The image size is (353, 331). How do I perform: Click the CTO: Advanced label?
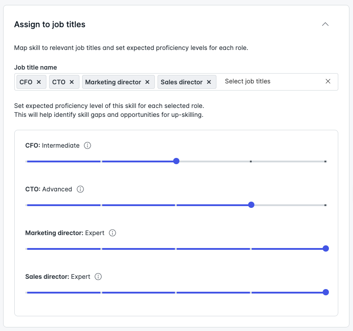pos(49,189)
